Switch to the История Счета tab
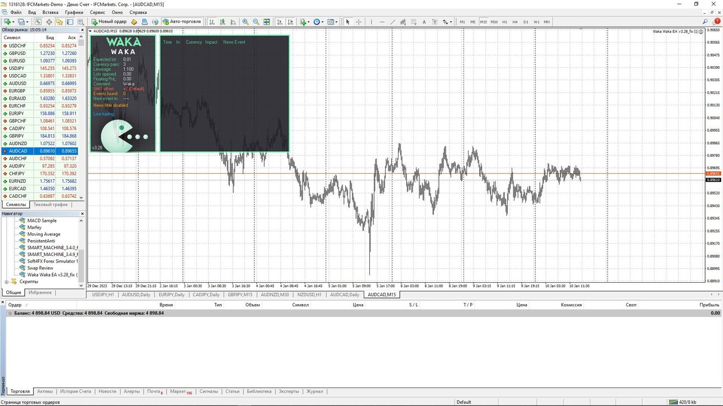 [76, 391]
